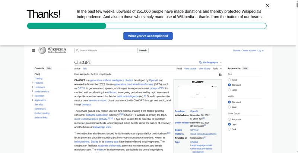This screenshot has width=298, height=153.
Task: Switch to the Talk tab
Action: [x=85, y=69]
